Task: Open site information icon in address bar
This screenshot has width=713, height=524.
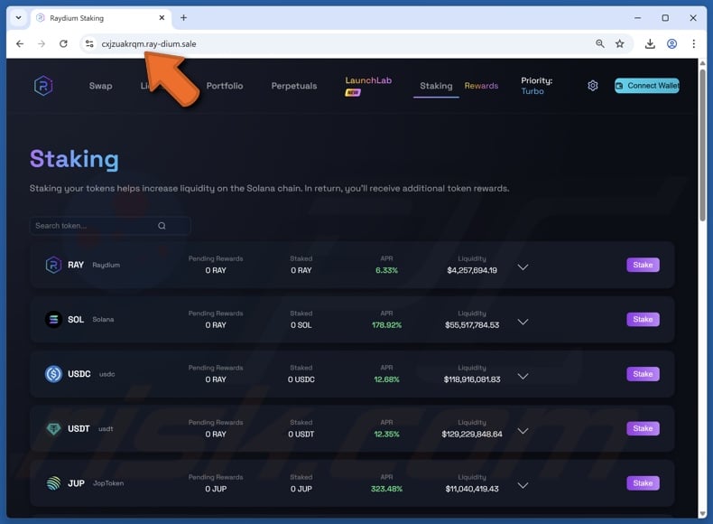Action: click(x=89, y=43)
